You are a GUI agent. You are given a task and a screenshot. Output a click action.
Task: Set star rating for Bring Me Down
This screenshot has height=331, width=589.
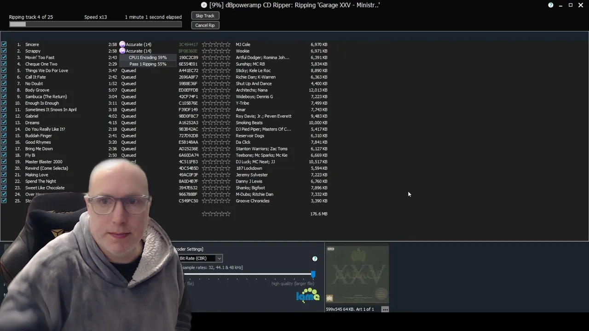(216, 149)
